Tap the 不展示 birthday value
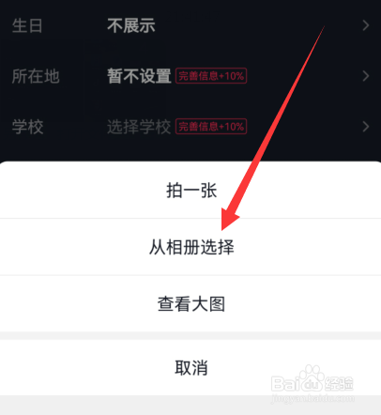Screen dimensions: 381x415 tap(131, 25)
